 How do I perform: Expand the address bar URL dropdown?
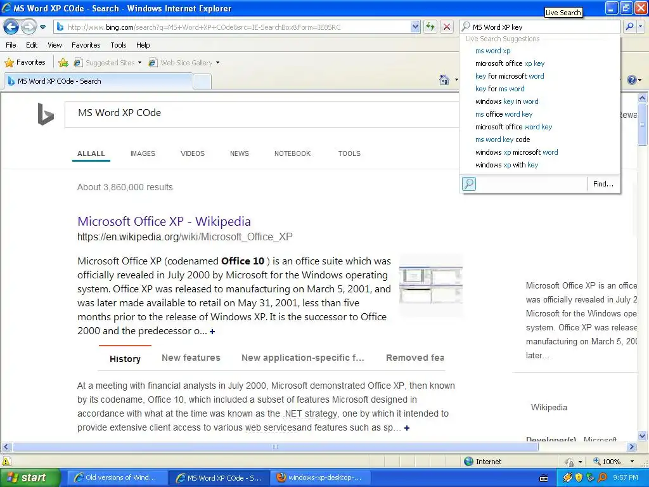[415, 27]
